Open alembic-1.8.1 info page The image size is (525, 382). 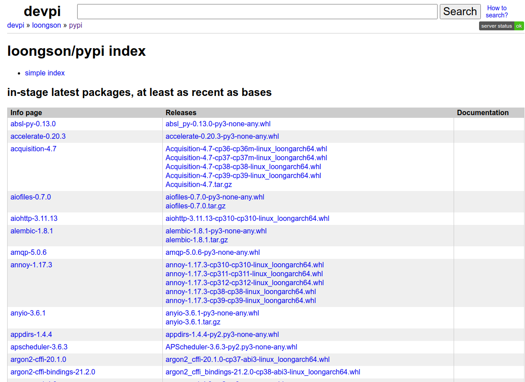coord(32,231)
